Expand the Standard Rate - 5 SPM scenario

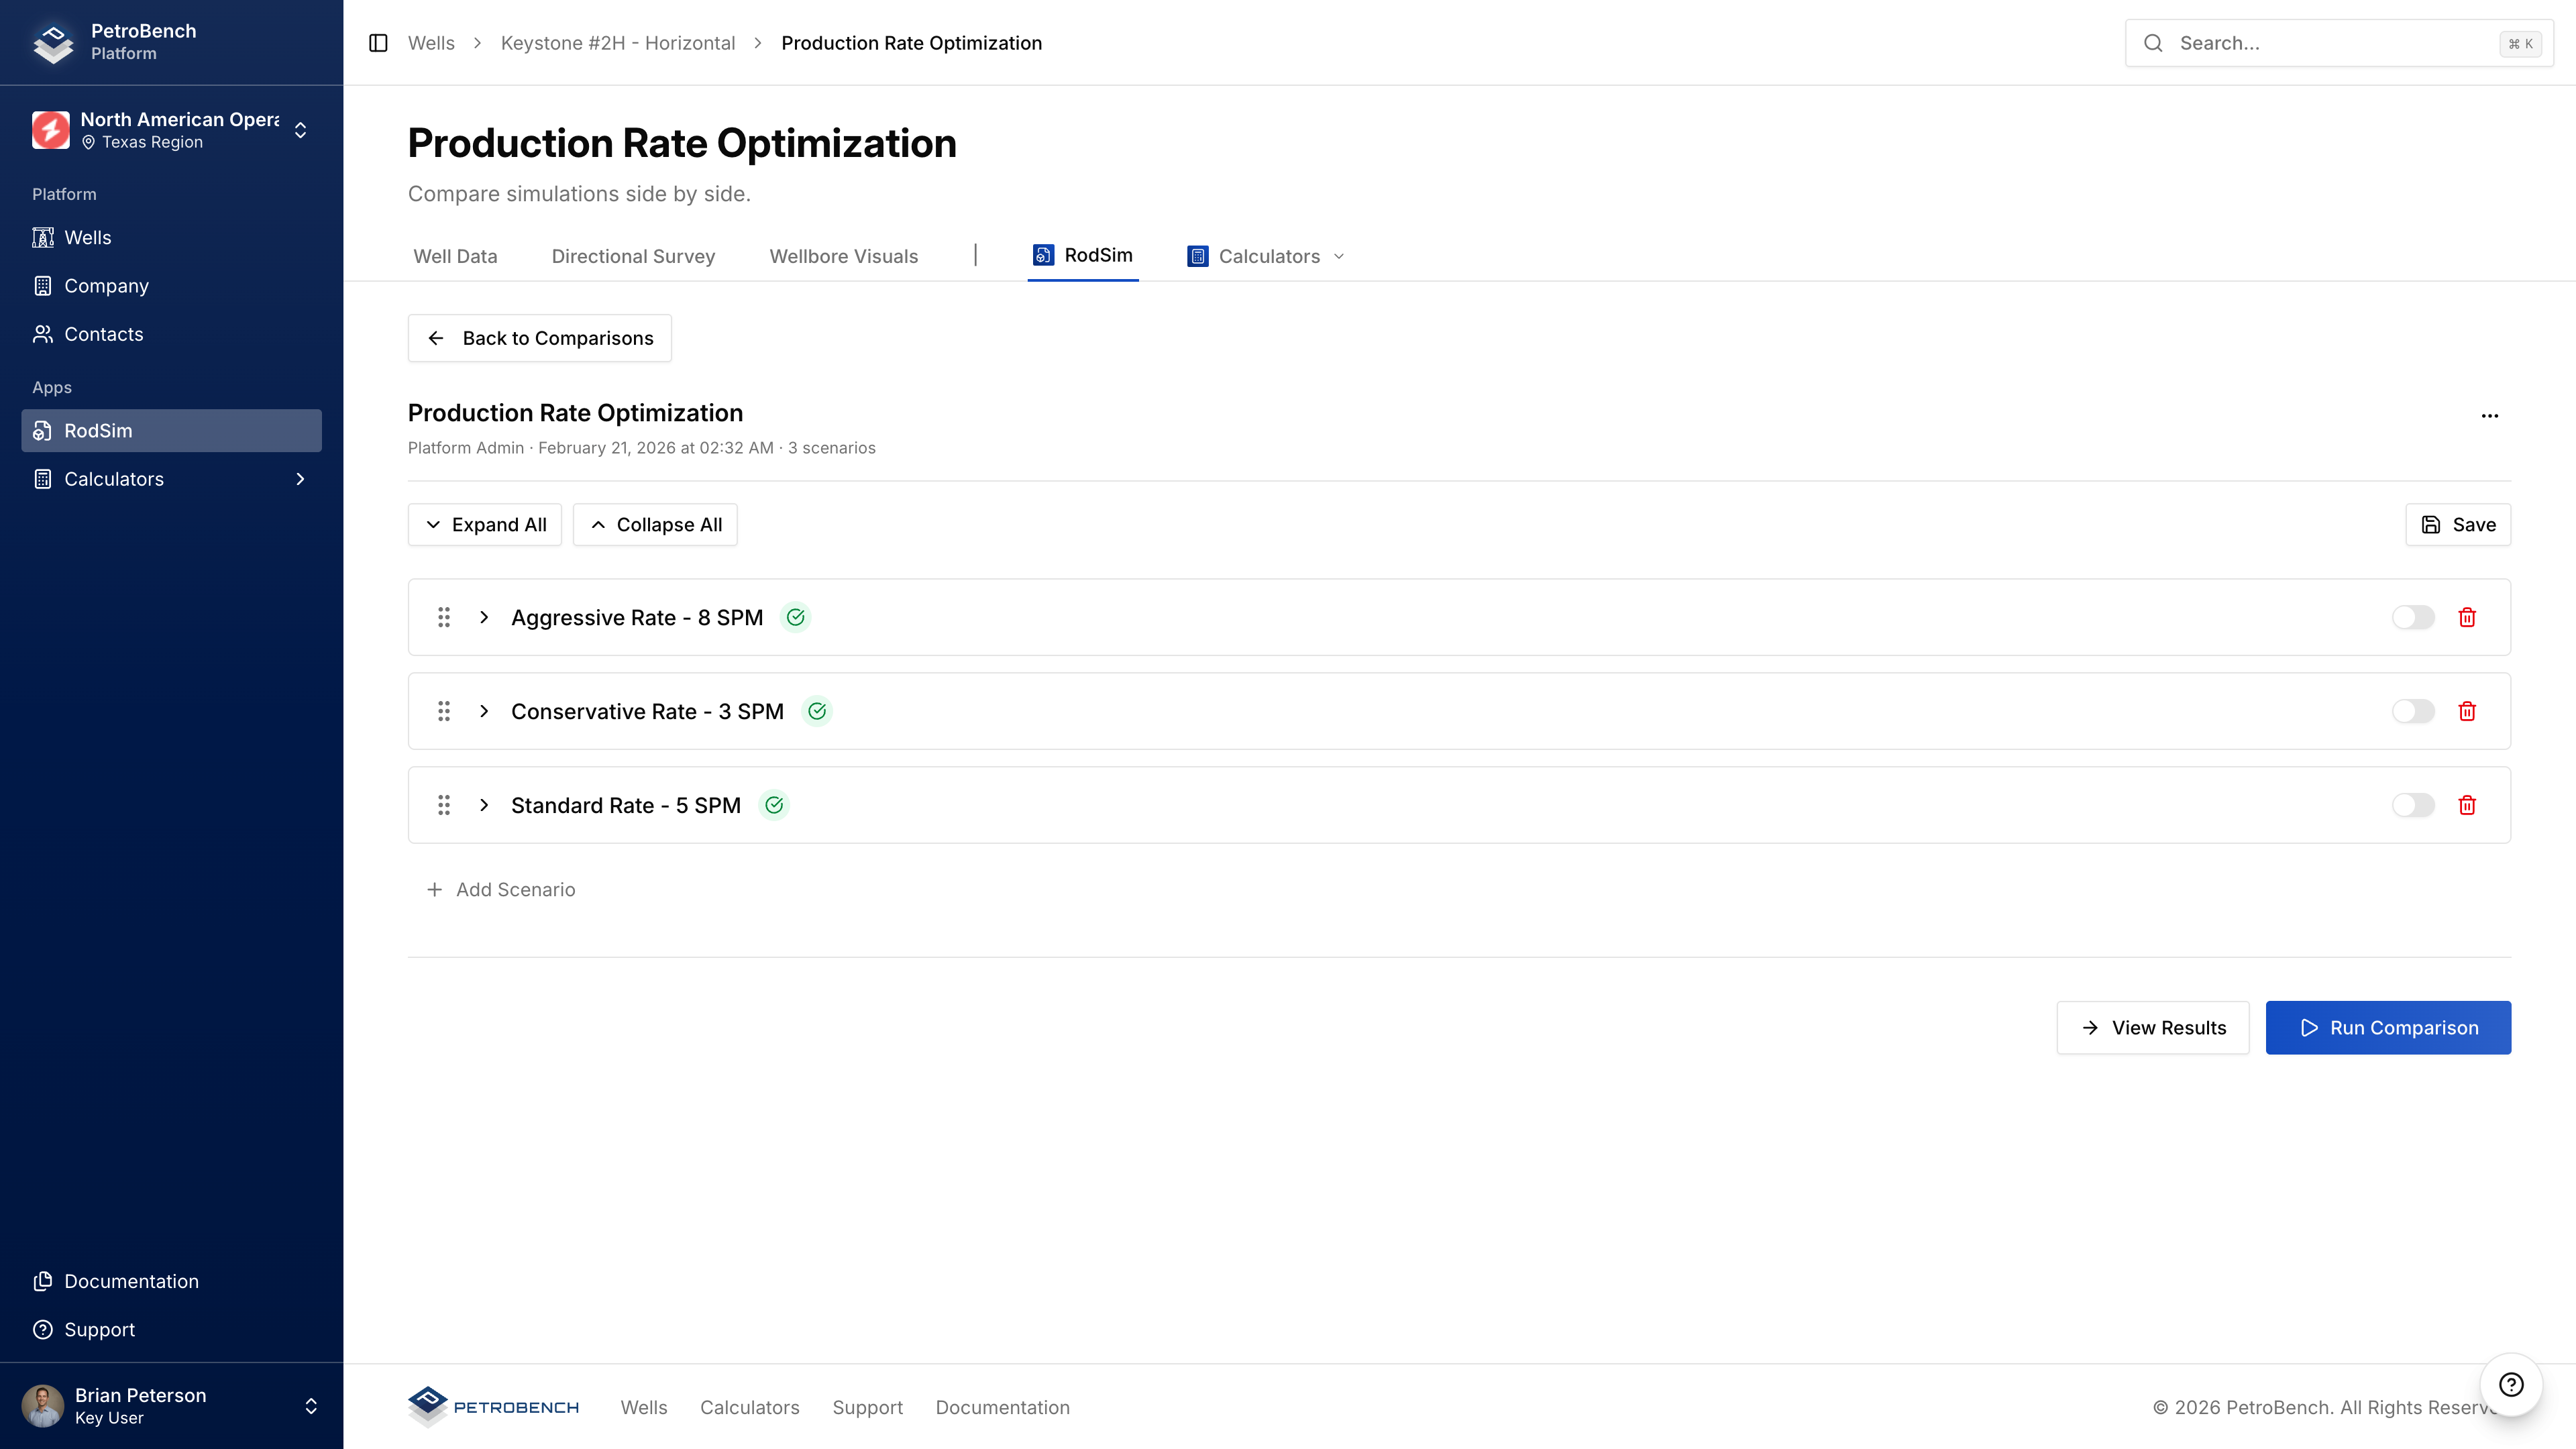click(484, 805)
